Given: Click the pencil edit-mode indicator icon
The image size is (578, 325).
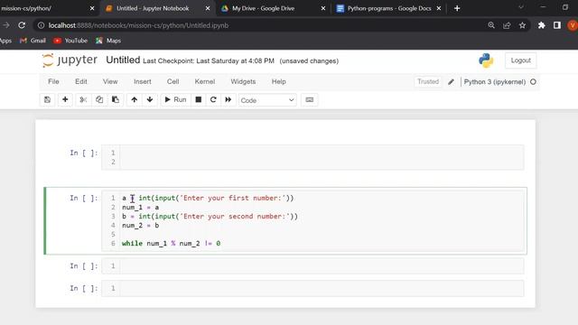Looking at the screenshot, I should 451,82.
